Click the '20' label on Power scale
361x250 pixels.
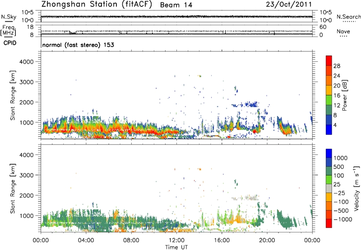tap(337, 86)
